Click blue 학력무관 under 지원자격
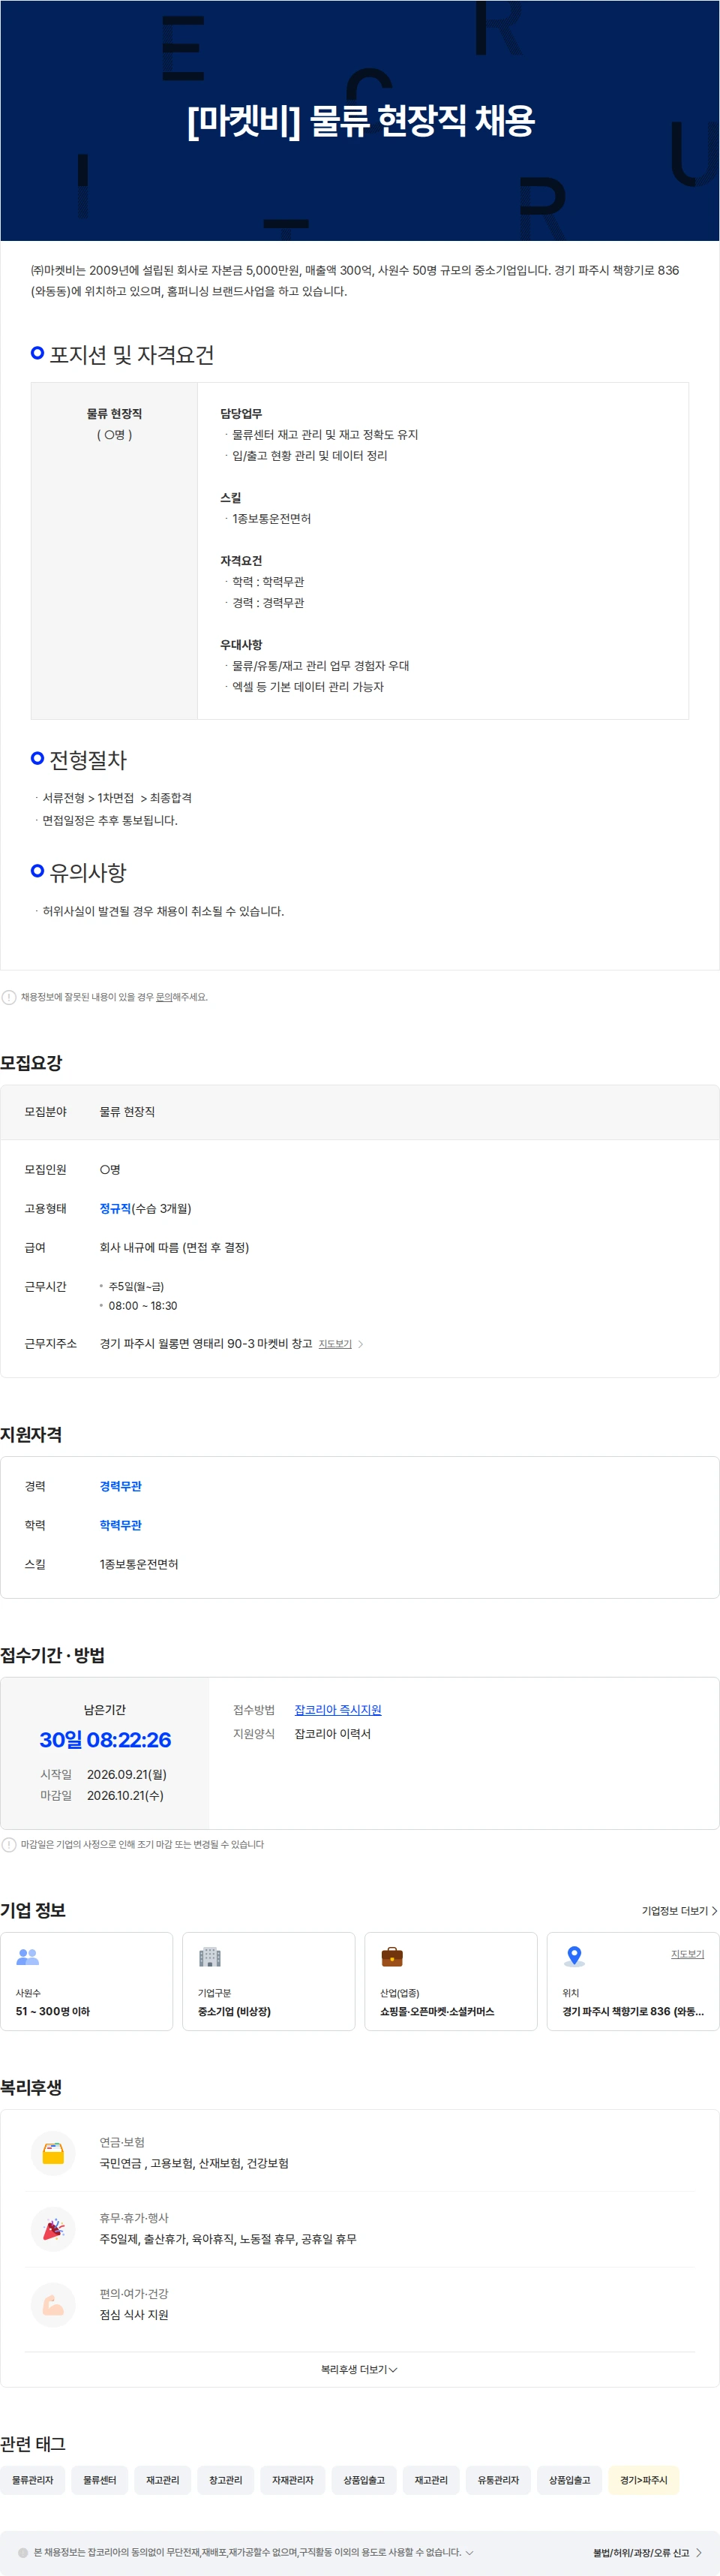720x2576 pixels. [120, 1525]
